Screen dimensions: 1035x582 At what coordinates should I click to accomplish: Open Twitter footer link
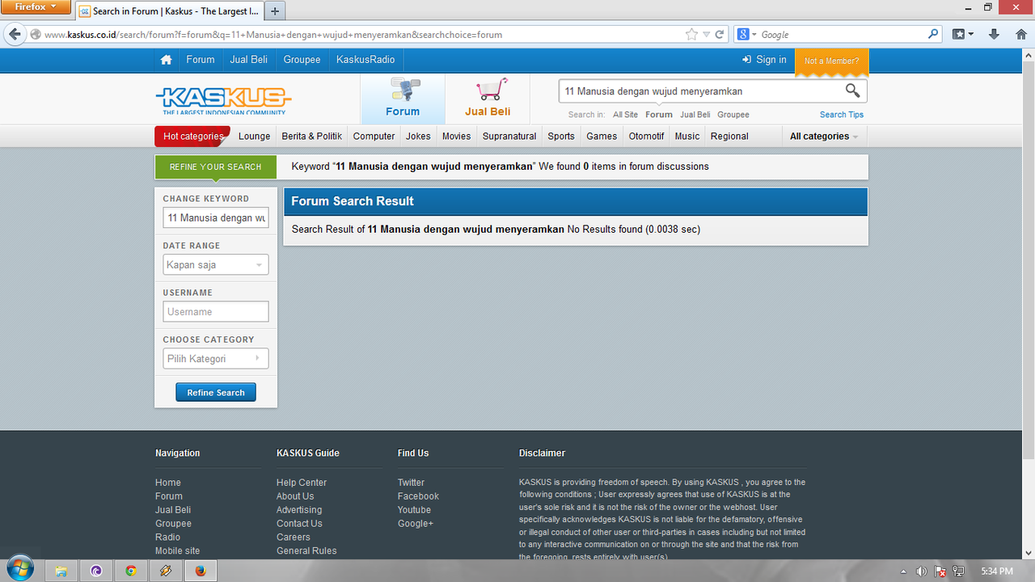pyautogui.click(x=411, y=483)
